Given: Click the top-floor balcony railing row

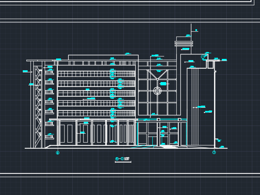Looking at the screenshot, I should point(96,74).
